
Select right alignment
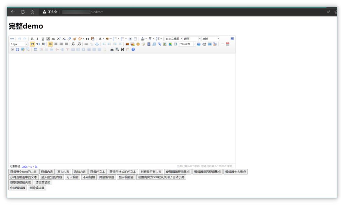61,44
